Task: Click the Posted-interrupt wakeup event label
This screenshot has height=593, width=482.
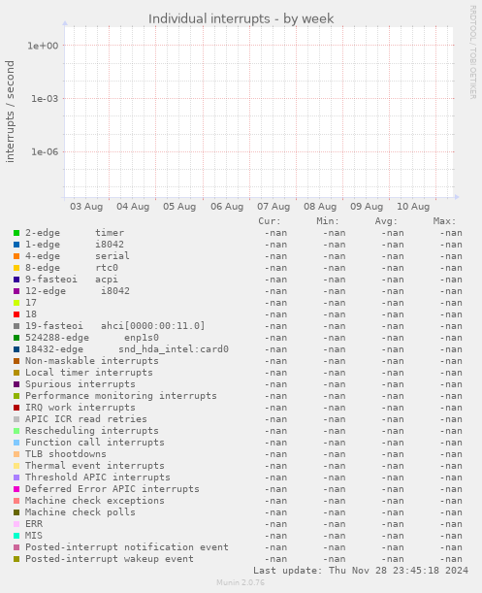Action: [x=110, y=559]
